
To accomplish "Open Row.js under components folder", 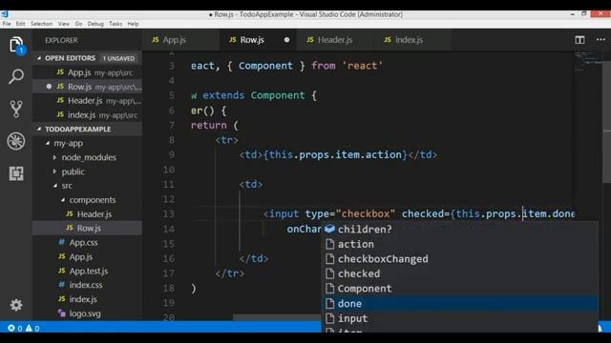I will pyautogui.click(x=87, y=228).
